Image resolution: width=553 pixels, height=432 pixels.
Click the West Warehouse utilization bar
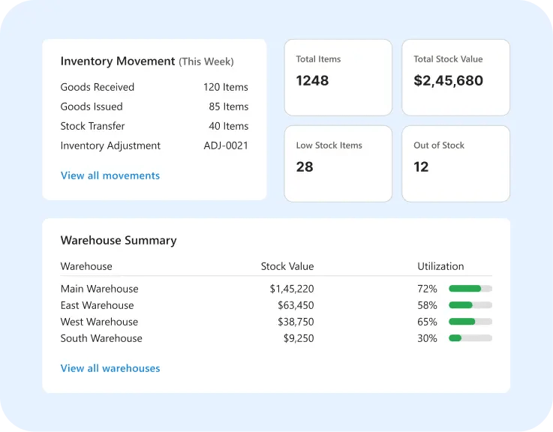click(x=470, y=322)
